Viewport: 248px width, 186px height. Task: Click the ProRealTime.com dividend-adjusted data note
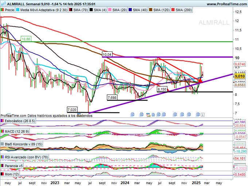pos(47,116)
